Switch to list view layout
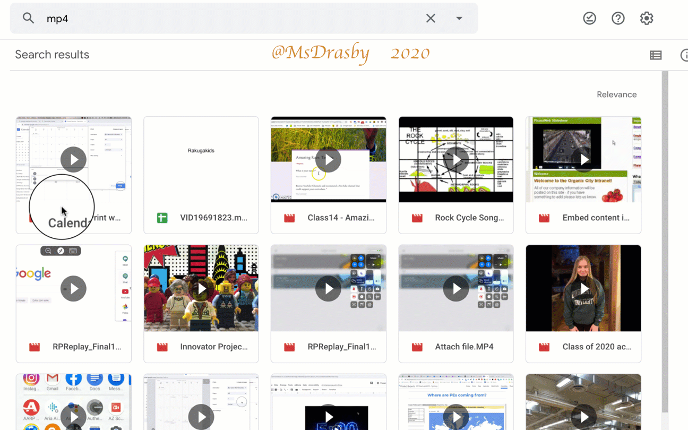 pyautogui.click(x=656, y=55)
